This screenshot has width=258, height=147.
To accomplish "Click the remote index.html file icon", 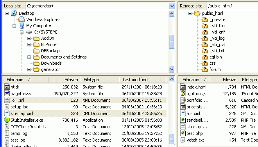I will click(x=183, y=87).
